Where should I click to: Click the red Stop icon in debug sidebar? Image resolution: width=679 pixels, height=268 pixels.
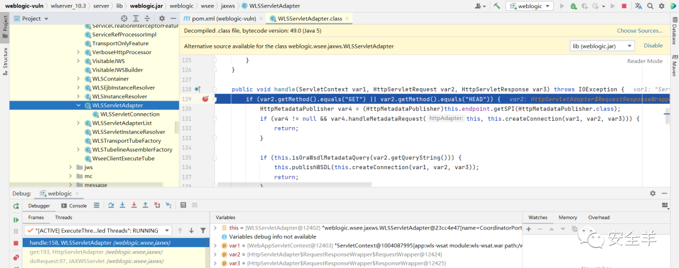16,243
